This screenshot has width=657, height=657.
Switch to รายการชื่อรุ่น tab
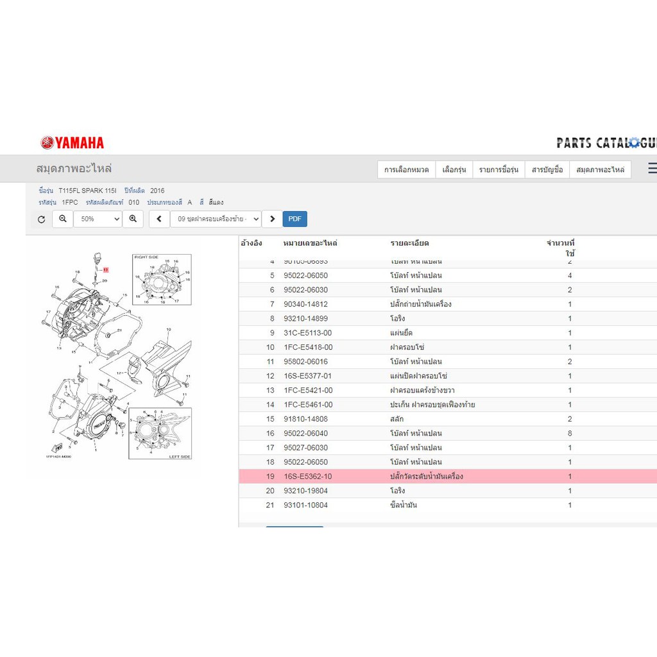point(499,169)
